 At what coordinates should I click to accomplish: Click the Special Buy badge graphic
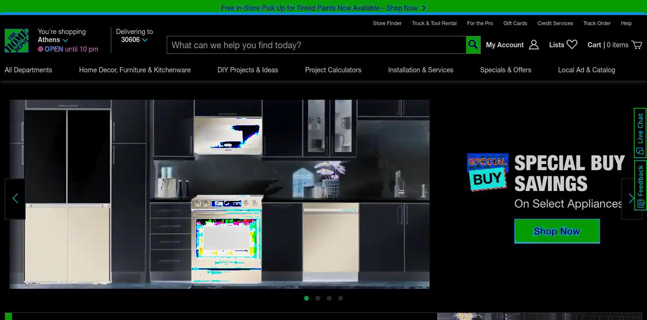(487, 172)
